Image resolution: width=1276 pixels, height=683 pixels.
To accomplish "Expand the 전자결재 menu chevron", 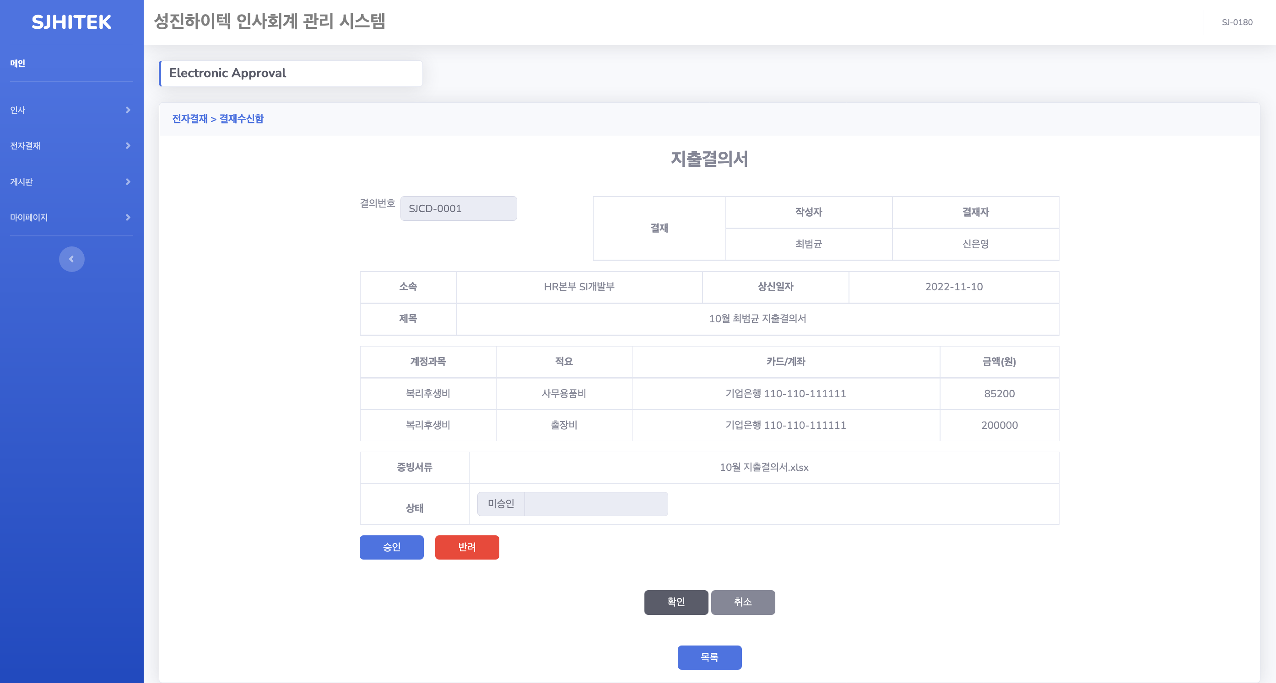I will [128, 145].
